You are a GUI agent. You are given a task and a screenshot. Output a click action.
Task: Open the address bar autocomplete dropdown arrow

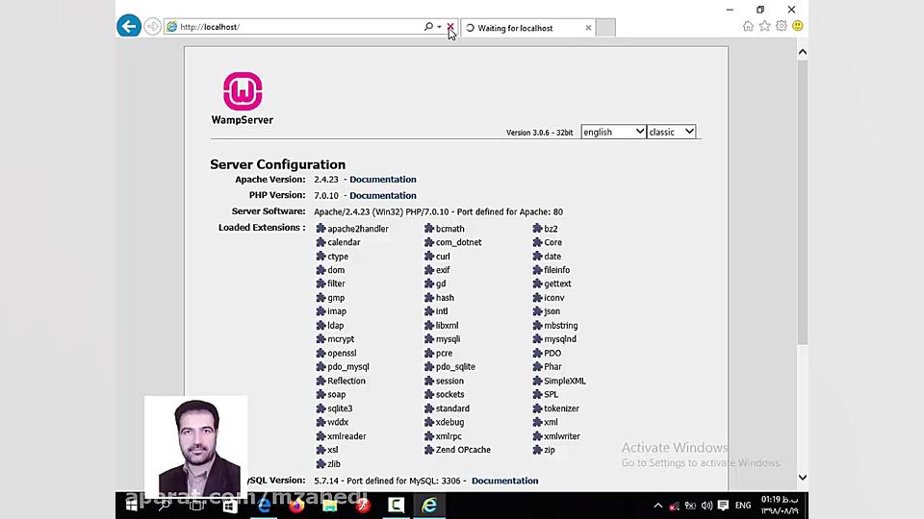[439, 27]
